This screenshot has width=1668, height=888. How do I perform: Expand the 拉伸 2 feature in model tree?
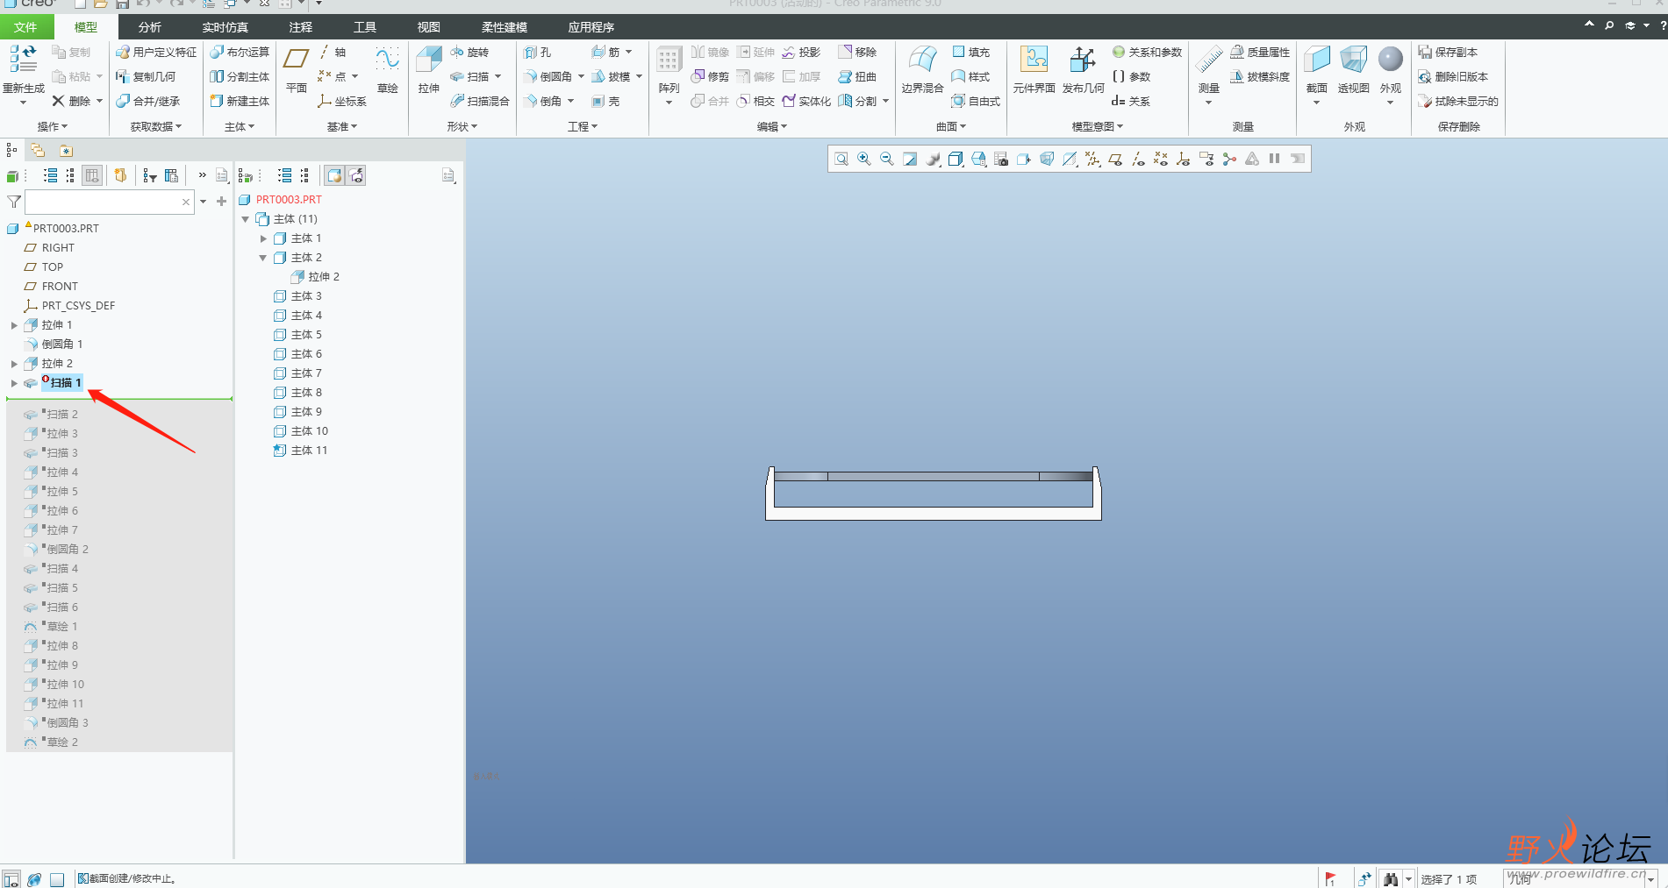[14, 364]
